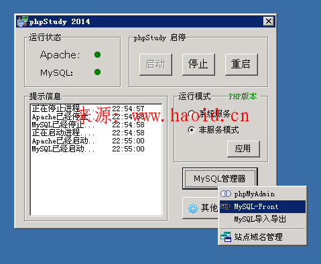Choose MySQL导入导出 menu entry
The width and height of the screenshot is (321, 264).
[262, 219]
